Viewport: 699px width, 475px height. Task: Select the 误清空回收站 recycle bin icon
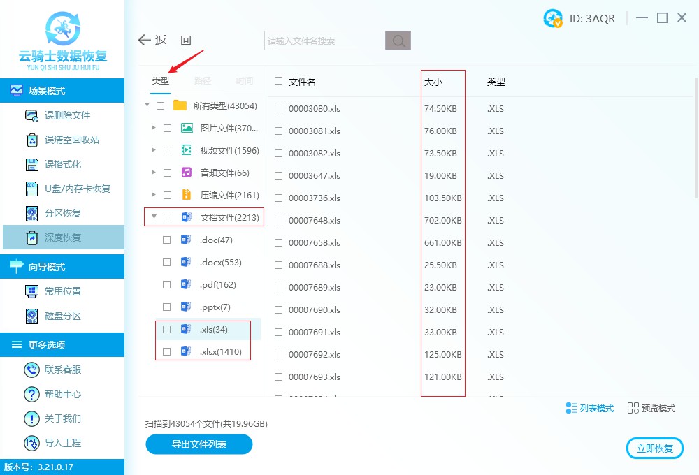click(31, 140)
